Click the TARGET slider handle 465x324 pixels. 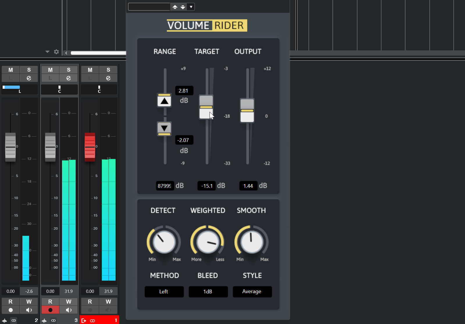coord(206,107)
